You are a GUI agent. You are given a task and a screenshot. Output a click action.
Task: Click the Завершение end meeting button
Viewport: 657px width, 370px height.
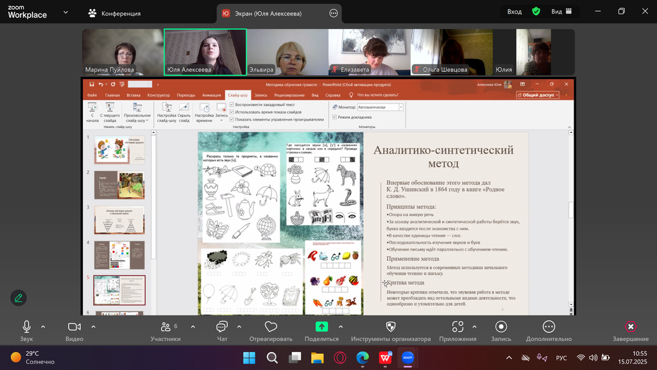point(630,327)
